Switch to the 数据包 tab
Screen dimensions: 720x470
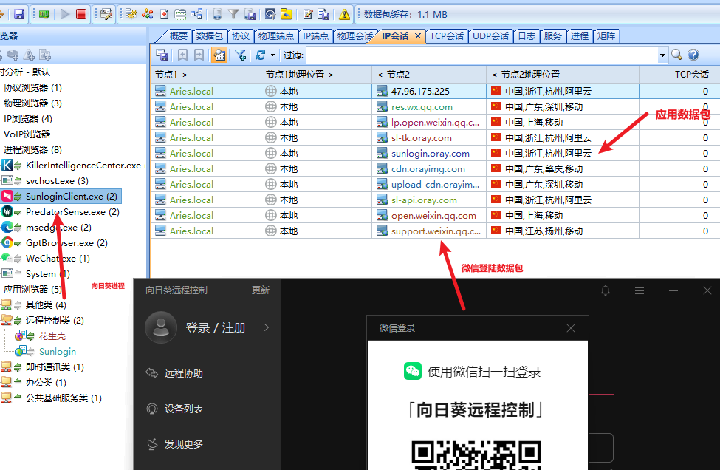210,35
